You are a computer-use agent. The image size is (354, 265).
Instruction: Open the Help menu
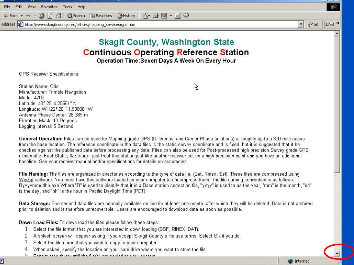81,7
